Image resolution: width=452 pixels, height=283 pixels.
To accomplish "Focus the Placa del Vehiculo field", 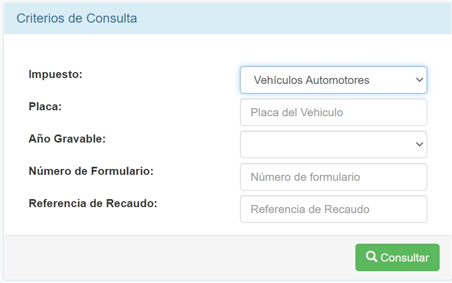I will pyautogui.click(x=333, y=112).
